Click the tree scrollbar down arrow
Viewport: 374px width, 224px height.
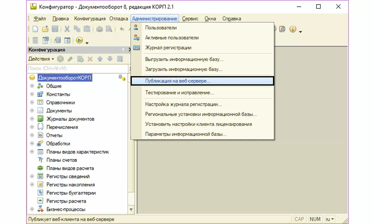click(x=131, y=210)
